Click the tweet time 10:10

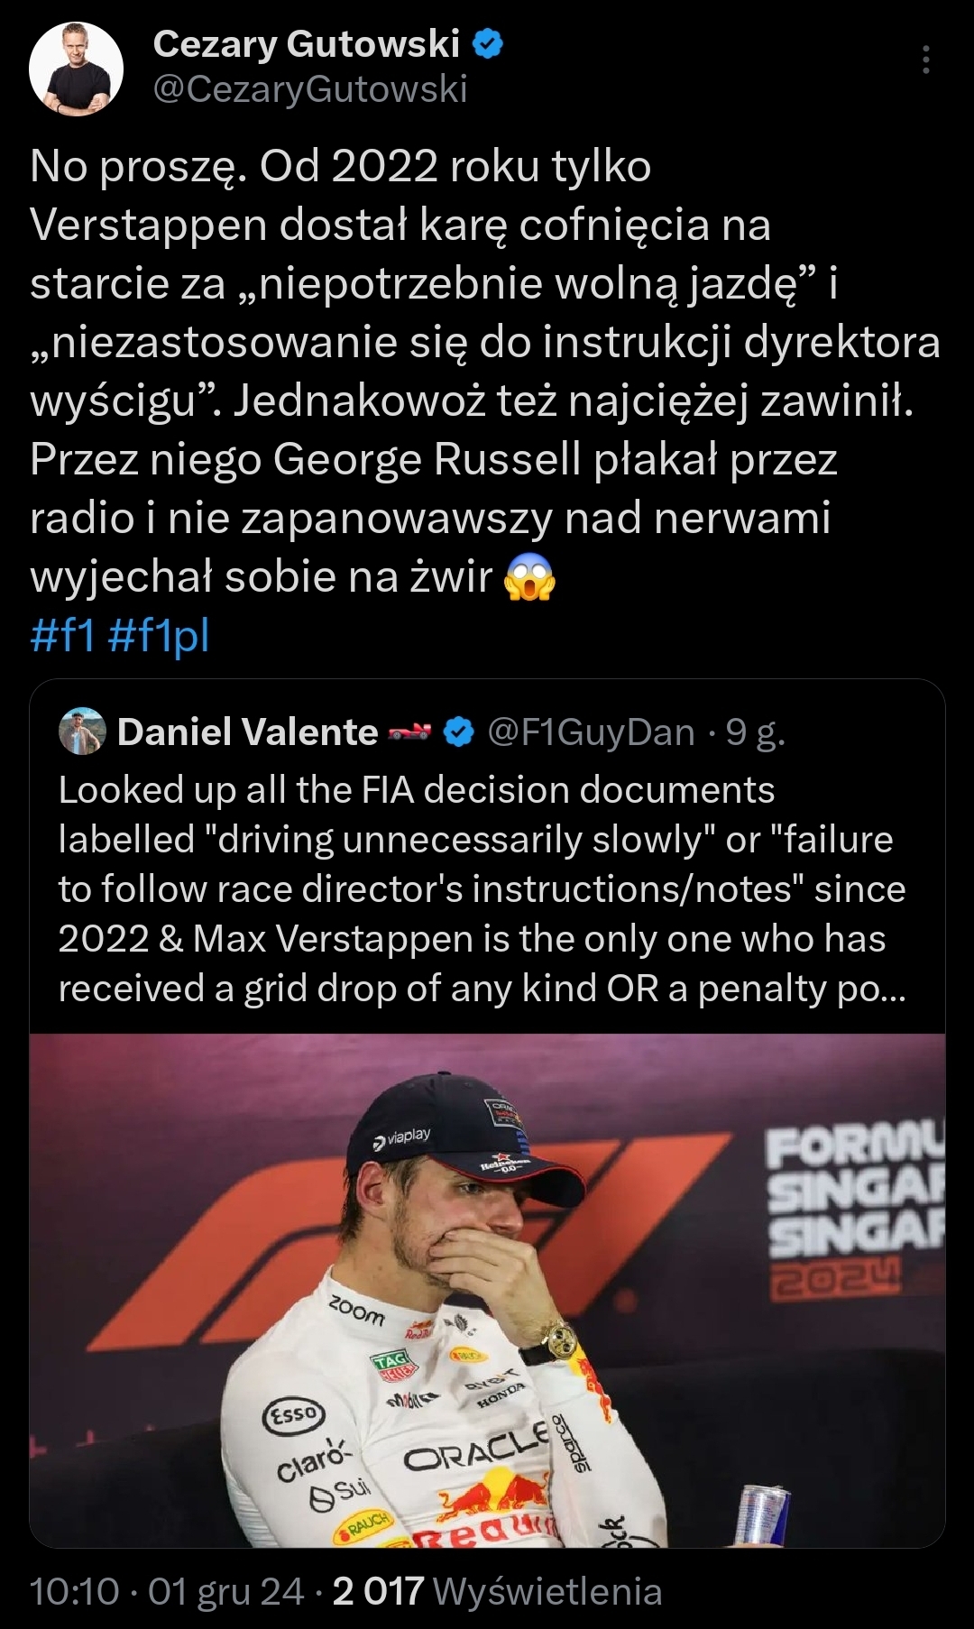coord(74,1591)
